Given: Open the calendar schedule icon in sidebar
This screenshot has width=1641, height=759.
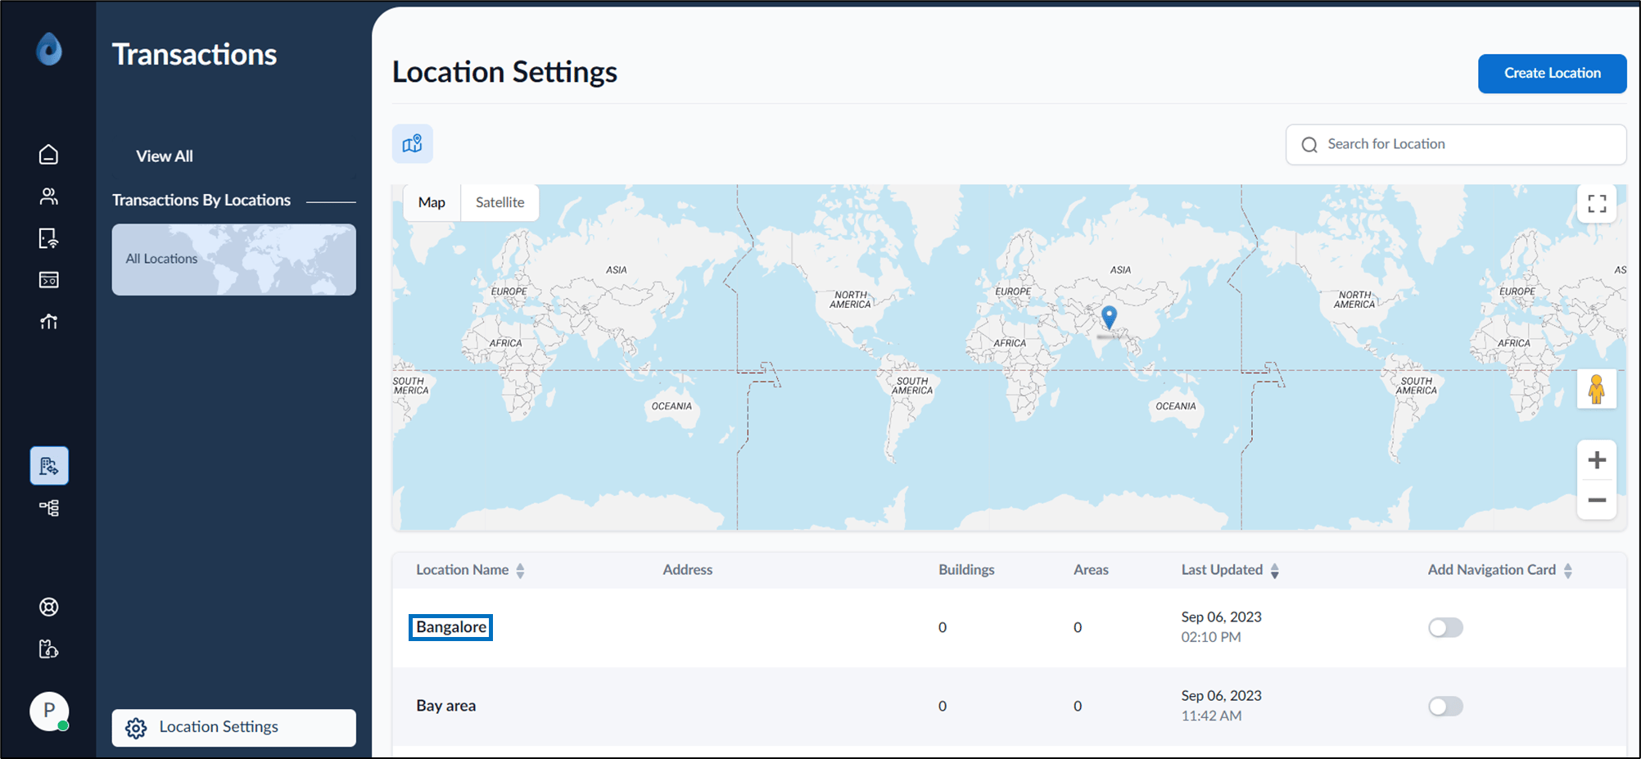Looking at the screenshot, I should pyautogui.click(x=49, y=280).
